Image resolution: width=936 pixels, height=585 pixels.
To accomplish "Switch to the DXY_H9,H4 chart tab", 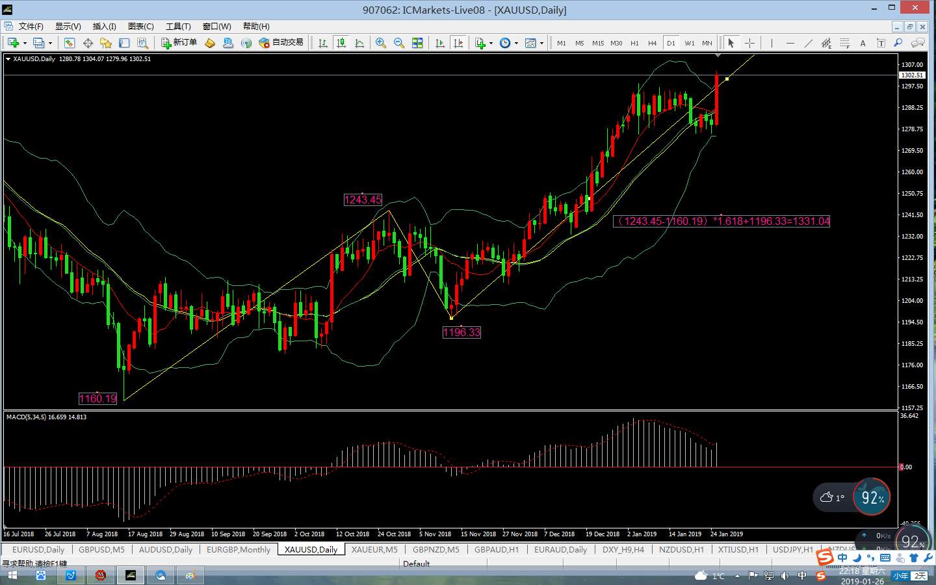I will pyautogui.click(x=623, y=549).
